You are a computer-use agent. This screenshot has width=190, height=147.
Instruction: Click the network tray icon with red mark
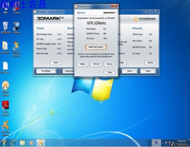point(170,143)
